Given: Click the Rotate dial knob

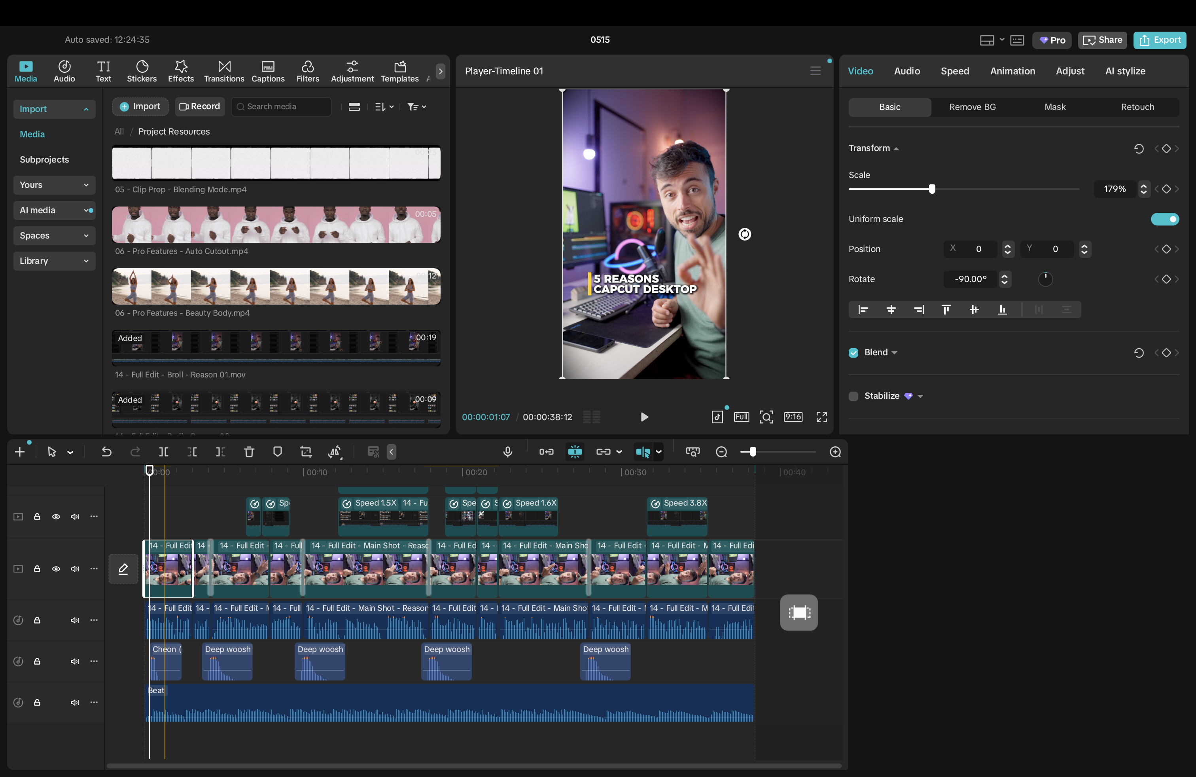Looking at the screenshot, I should 1045,279.
